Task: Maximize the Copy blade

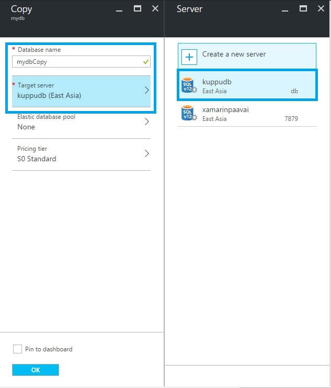Action: [138, 8]
